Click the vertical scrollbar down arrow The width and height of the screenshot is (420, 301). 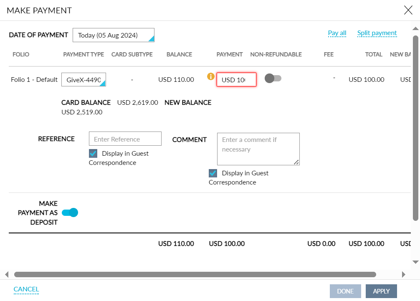(415, 262)
